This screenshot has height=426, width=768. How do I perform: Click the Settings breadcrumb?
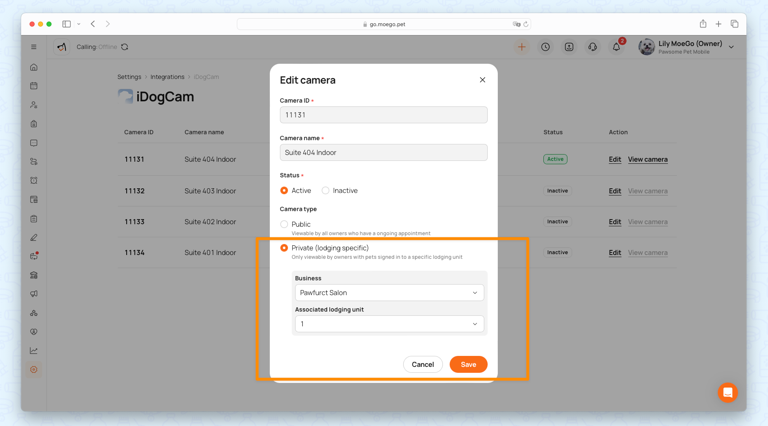tap(129, 77)
